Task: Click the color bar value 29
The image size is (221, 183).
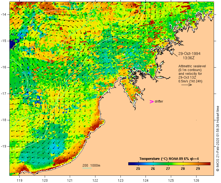Action: click(198, 169)
